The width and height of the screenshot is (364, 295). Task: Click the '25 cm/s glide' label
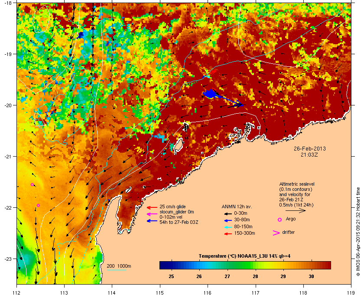coord(172,206)
